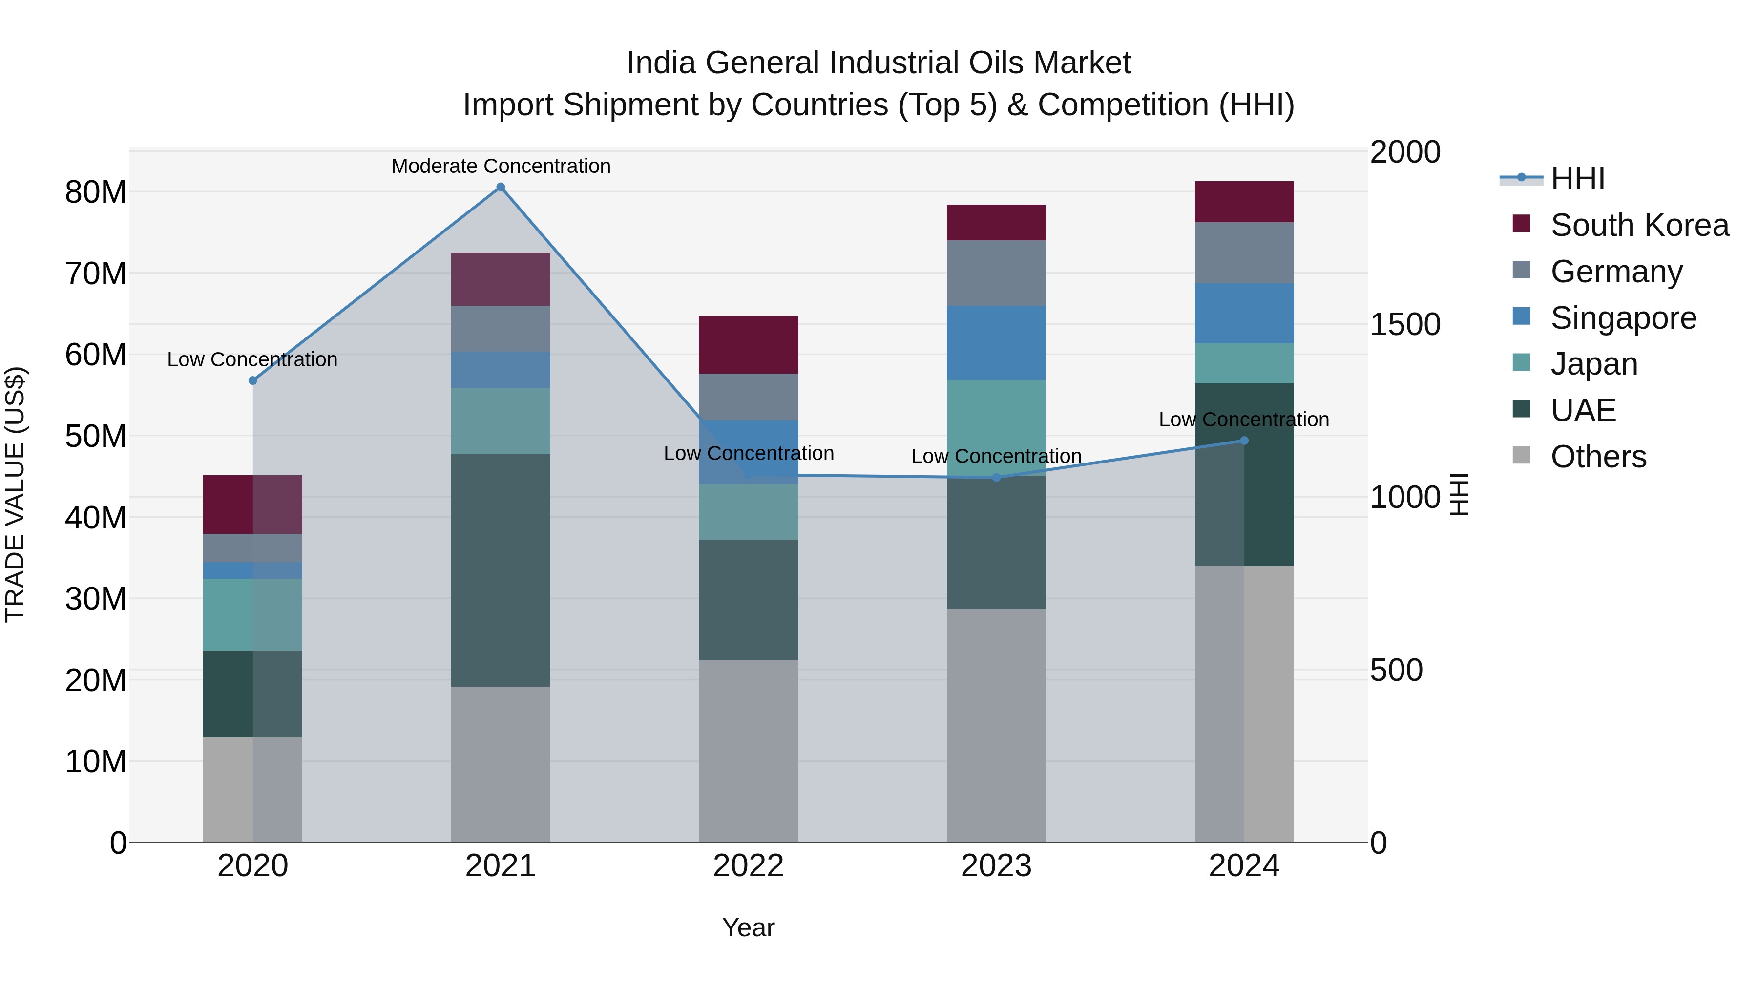The width and height of the screenshot is (1758, 989).
Task: Click the 50M left axis tick
Action: pyautogui.click(x=96, y=436)
